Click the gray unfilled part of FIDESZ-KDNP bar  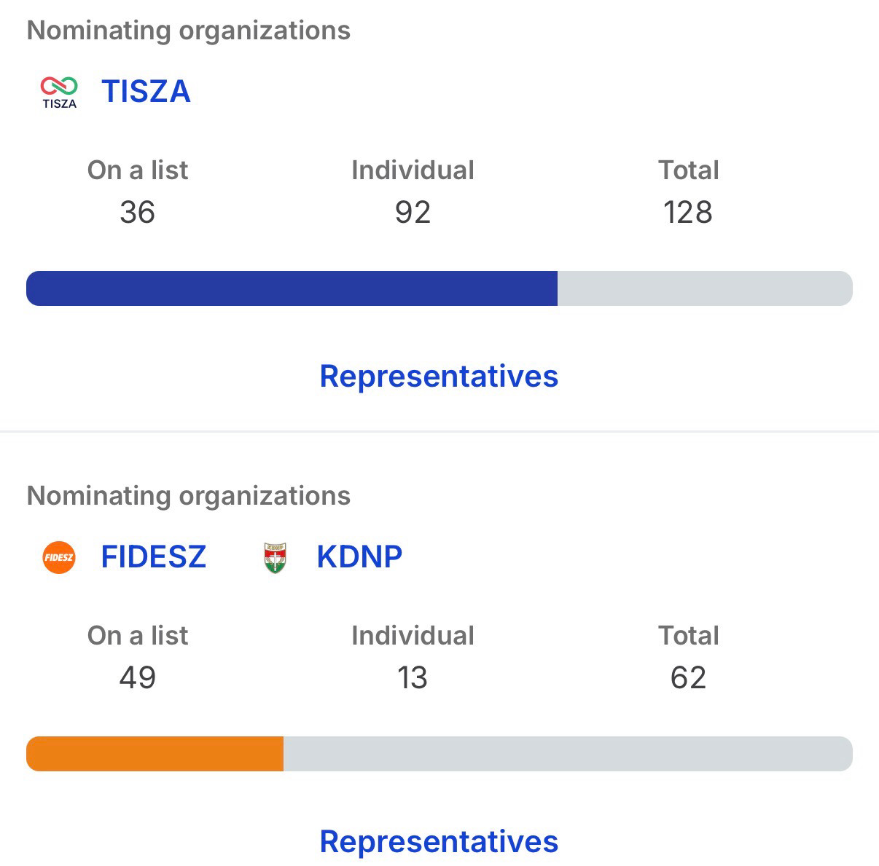(567, 754)
